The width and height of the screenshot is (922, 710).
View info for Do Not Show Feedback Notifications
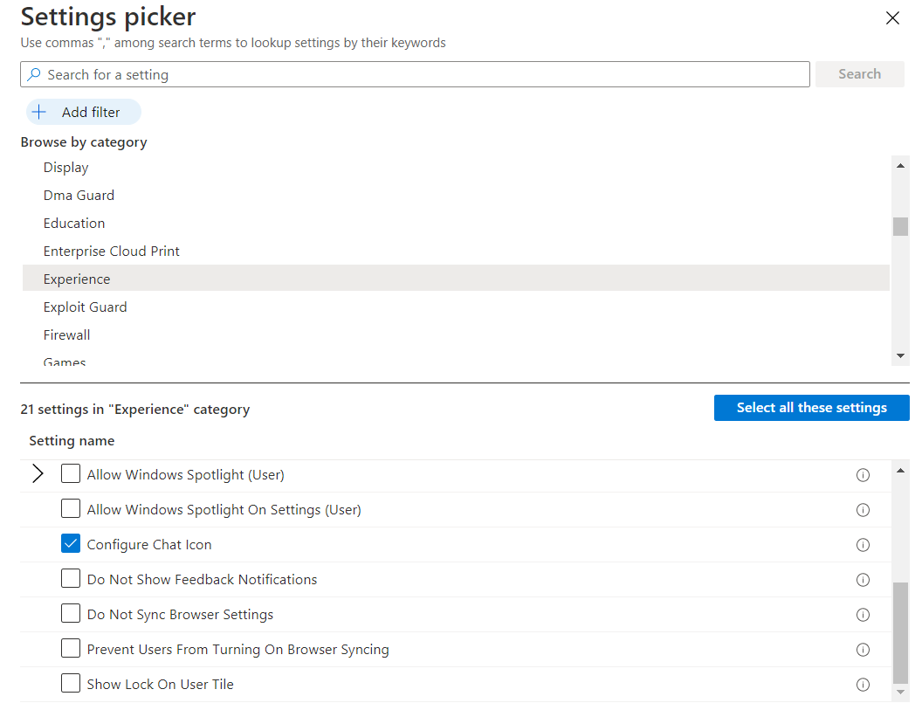[x=863, y=580]
